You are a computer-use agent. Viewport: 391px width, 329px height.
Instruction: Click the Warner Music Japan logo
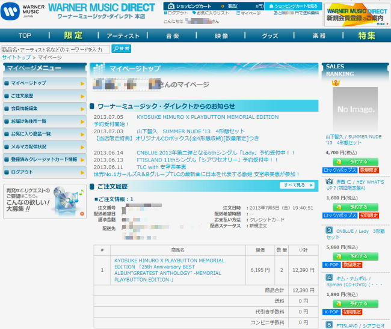tap(22, 11)
